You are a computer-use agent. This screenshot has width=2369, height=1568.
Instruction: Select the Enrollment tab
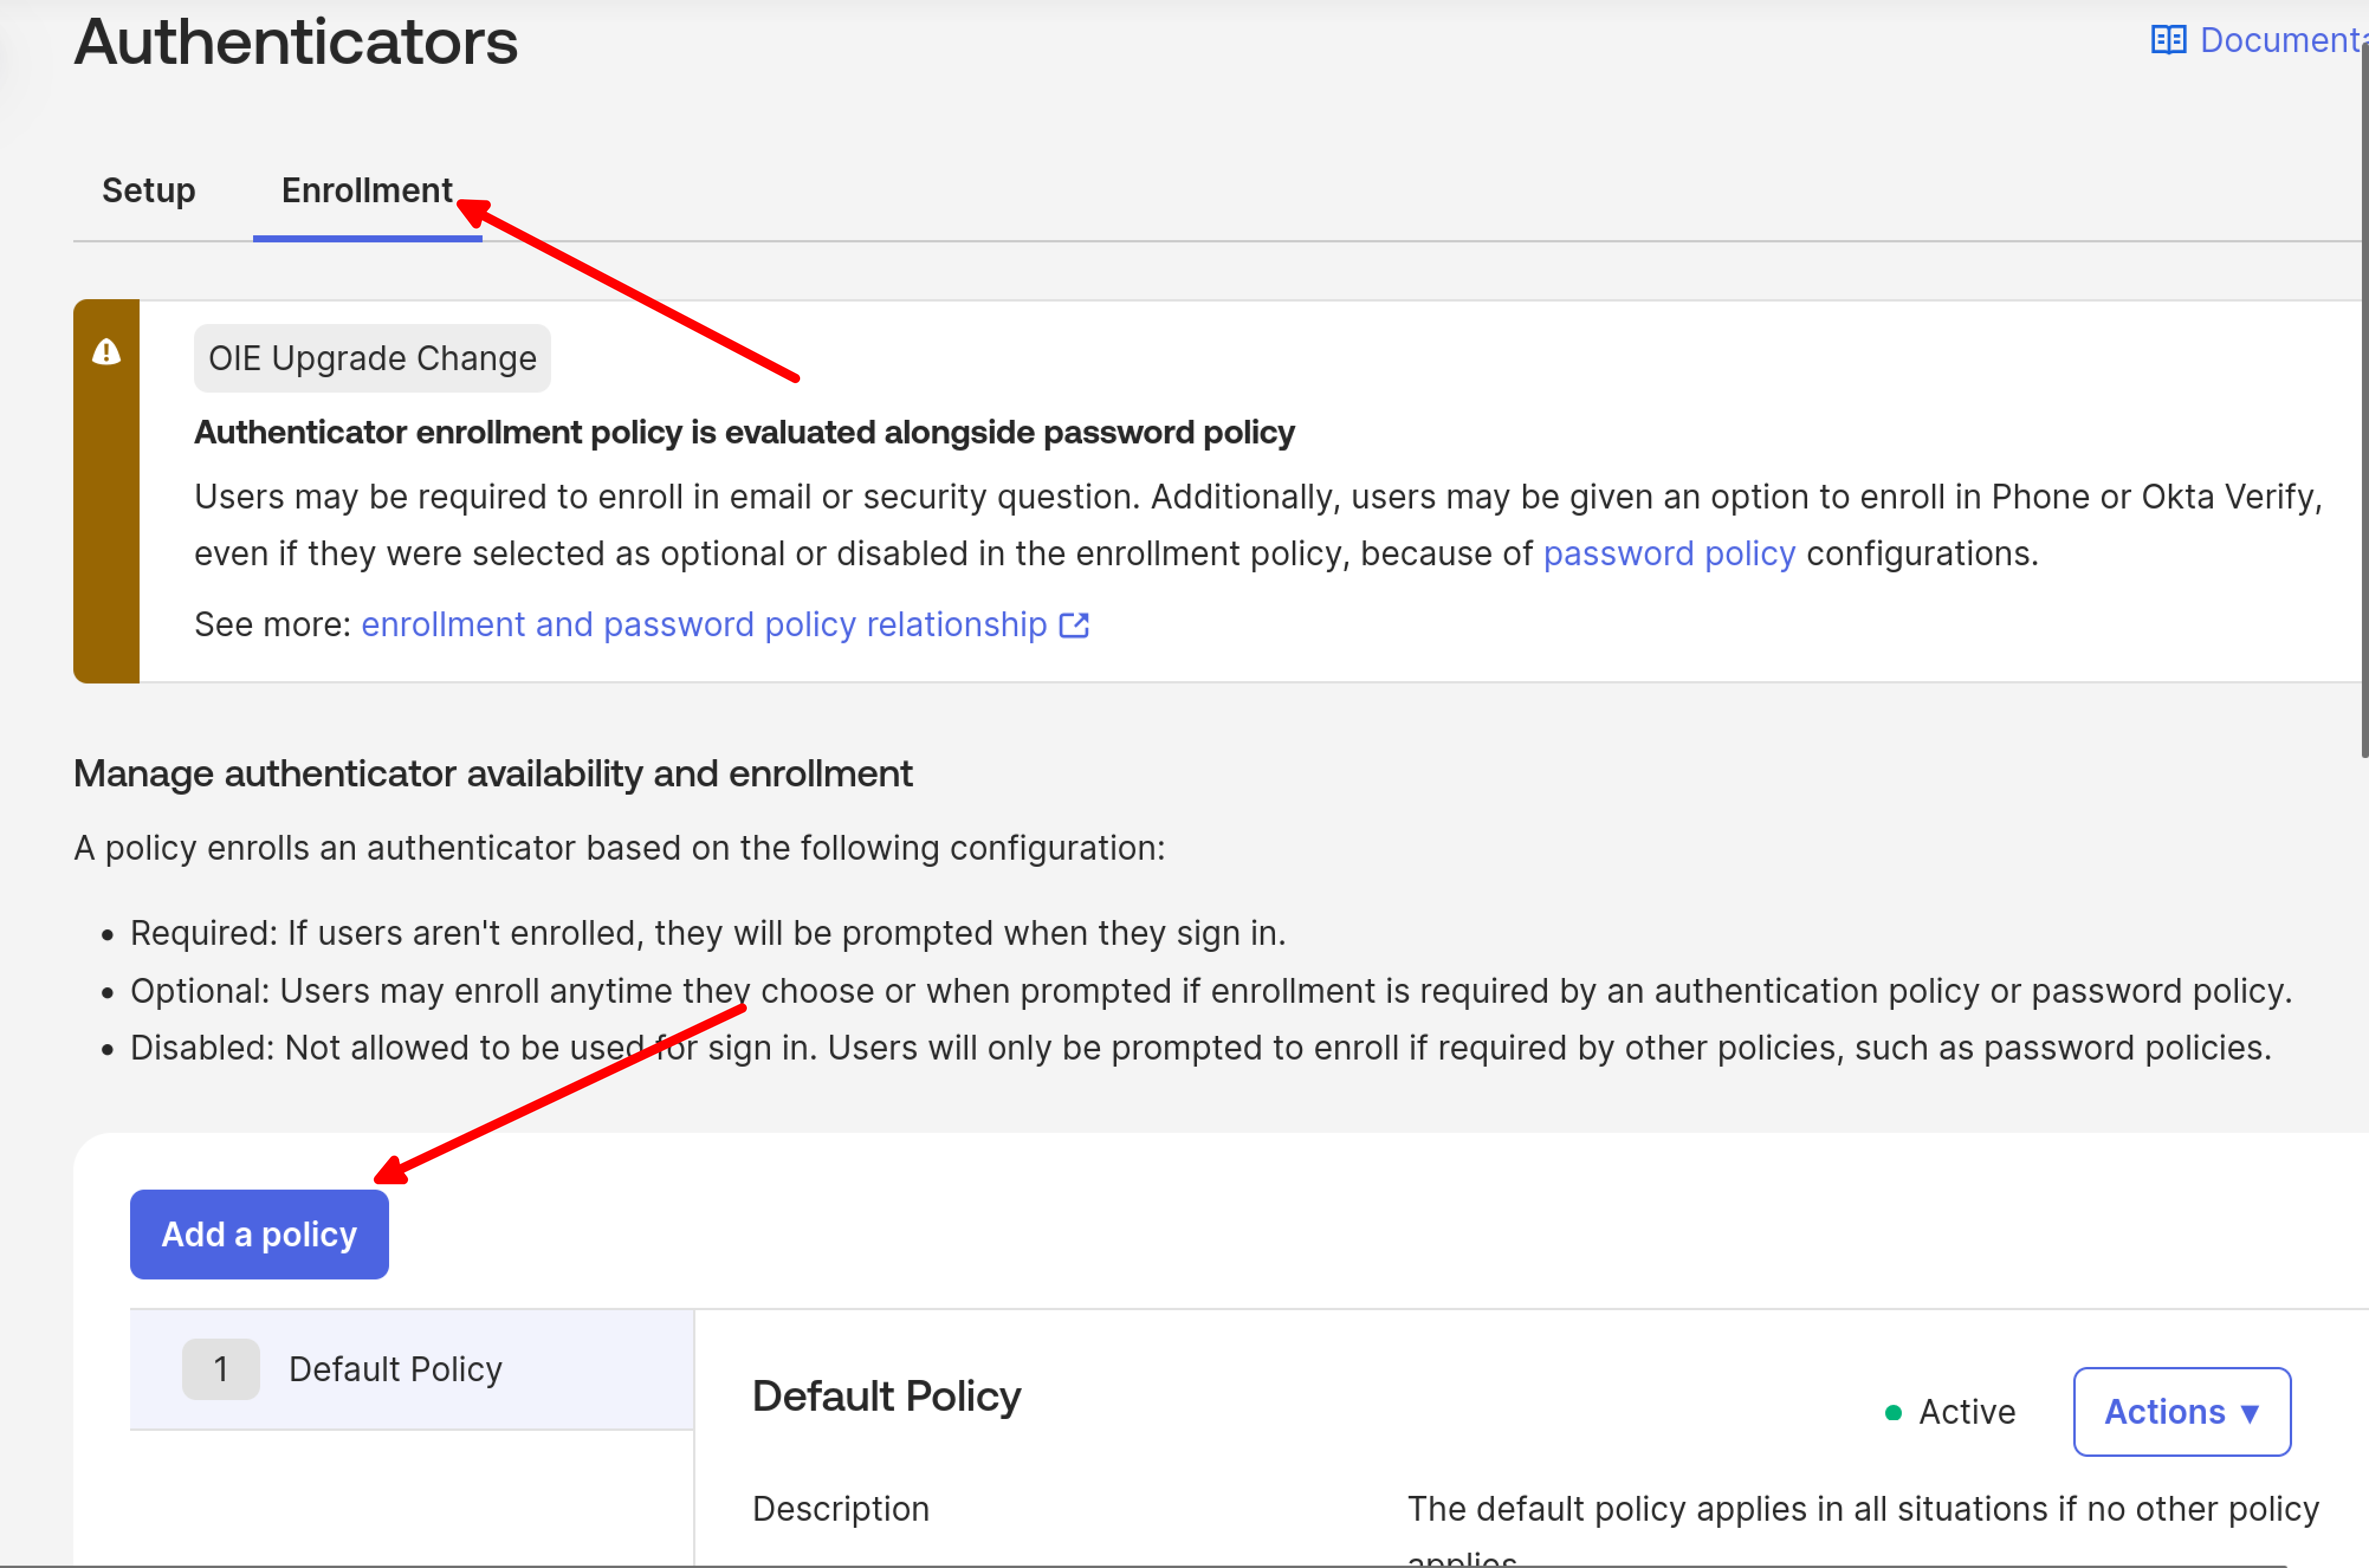click(x=366, y=190)
